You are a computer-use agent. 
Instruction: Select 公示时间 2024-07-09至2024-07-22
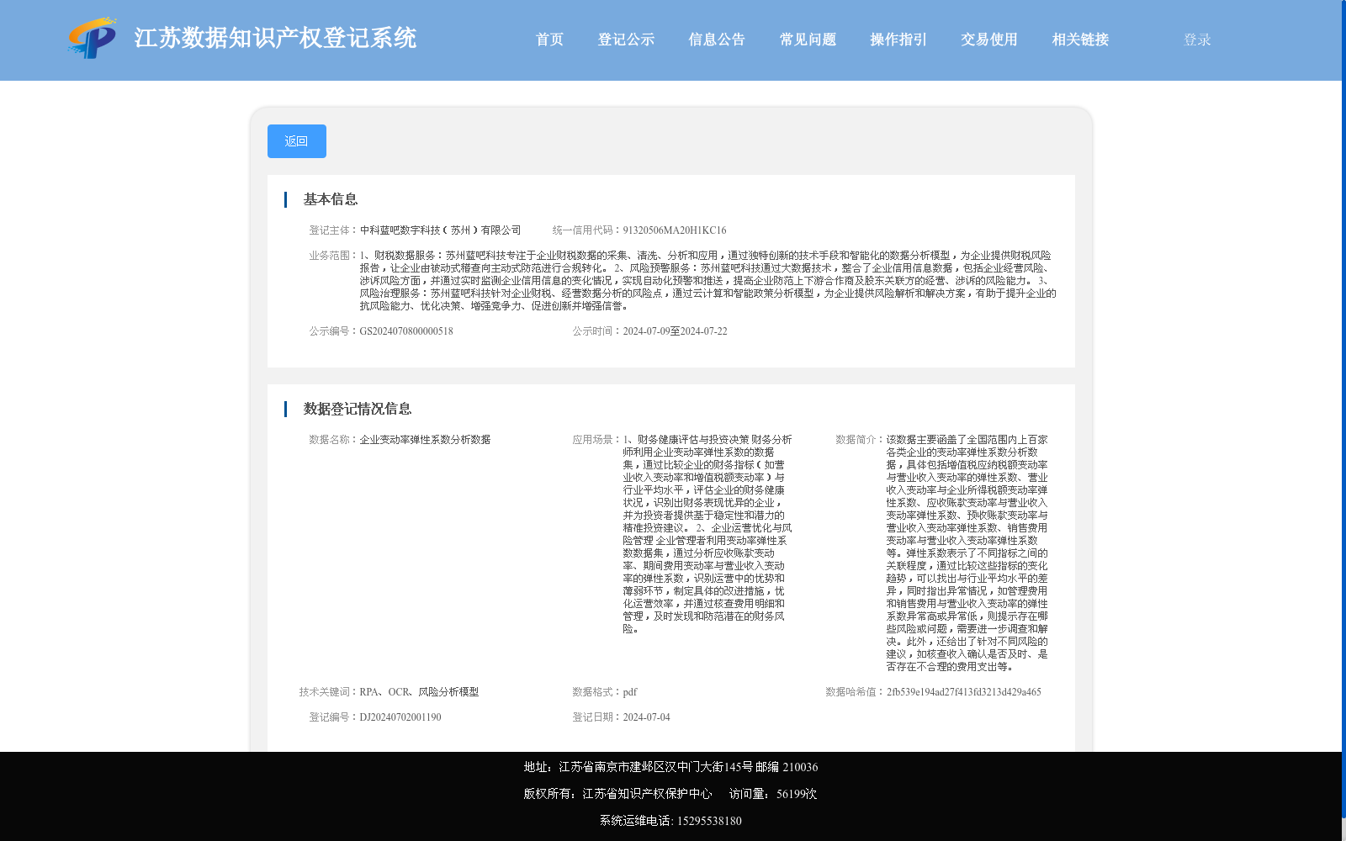click(676, 331)
